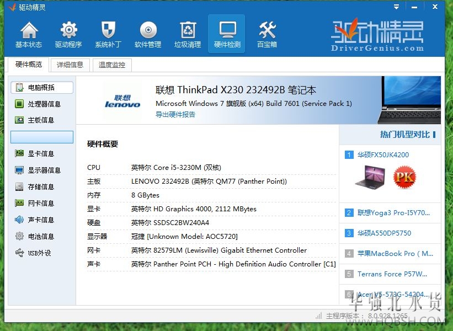Image resolution: width=453 pixels, height=331 pixels.
Task: Open 百宝箱 tools icon
Action: click(267, 35)
